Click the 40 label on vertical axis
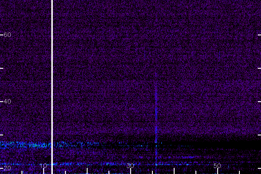The width and height of the screenshot is (261, 174). [7, 101]
